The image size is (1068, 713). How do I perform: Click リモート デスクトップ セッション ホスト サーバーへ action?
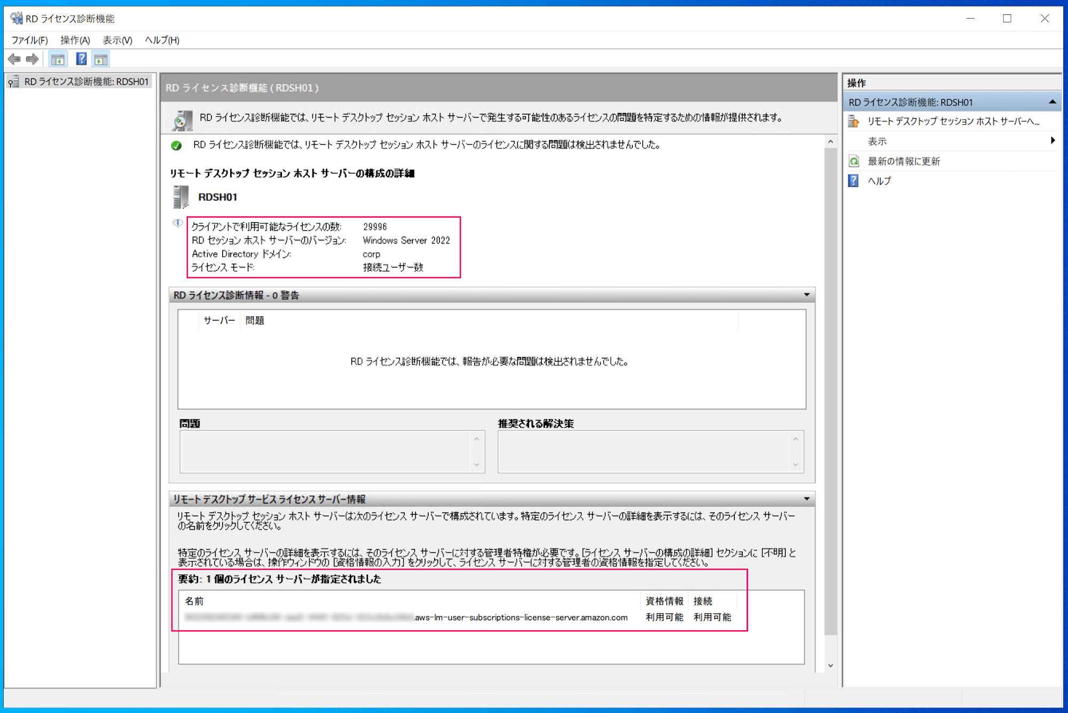(953, 122)
